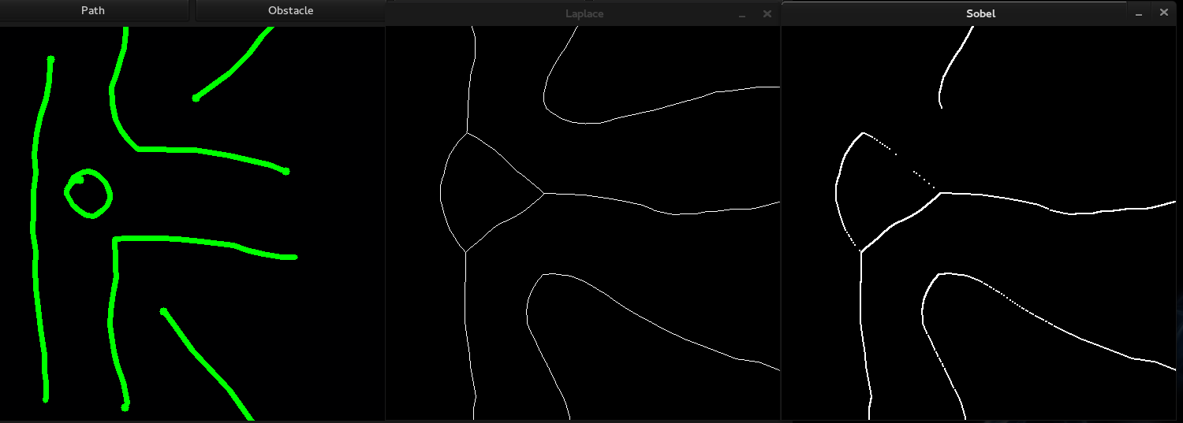Click the Path button
The image size is (1183, 423).
(x=93, y=10)
